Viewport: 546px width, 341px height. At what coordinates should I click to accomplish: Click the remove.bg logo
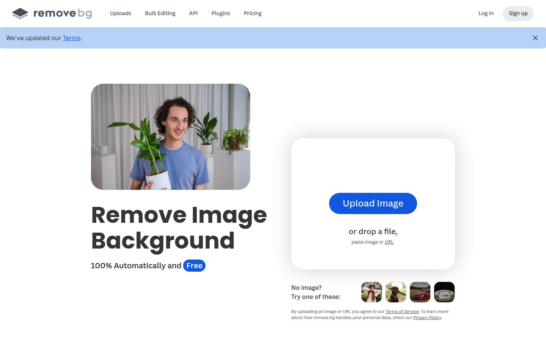pos(52,13)
